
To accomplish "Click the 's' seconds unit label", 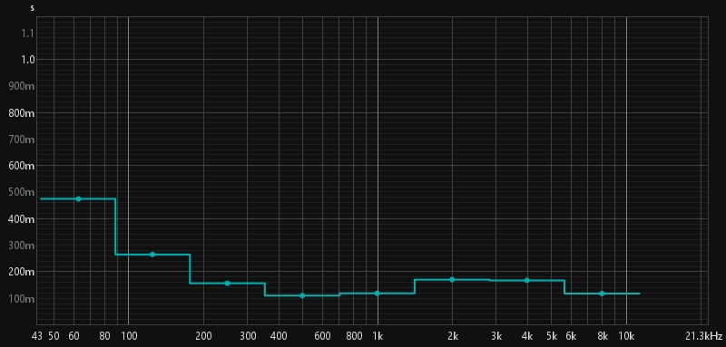I will (x=32, y=8).
